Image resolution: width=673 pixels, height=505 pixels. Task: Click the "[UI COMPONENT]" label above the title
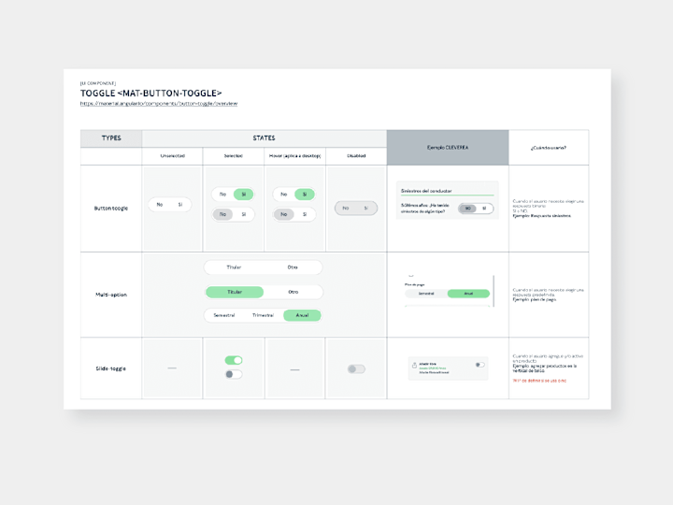(x=98, y=83)
